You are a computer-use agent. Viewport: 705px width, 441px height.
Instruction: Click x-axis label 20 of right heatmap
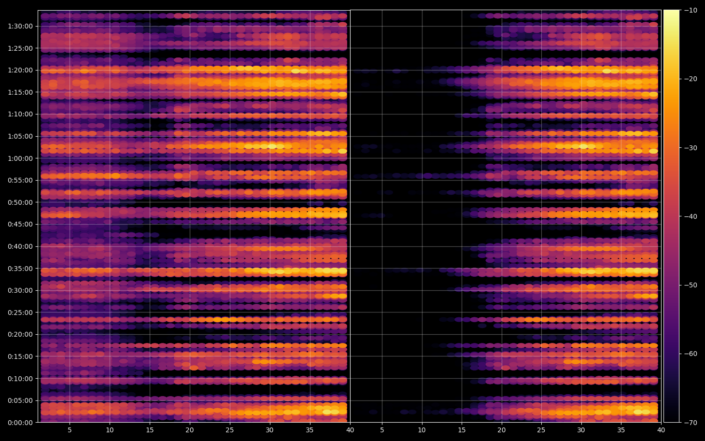point(501,430)
